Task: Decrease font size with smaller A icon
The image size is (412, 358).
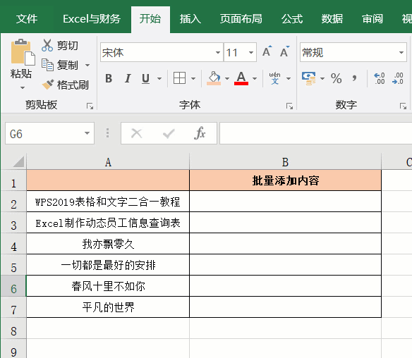Action: coord(284,51)
